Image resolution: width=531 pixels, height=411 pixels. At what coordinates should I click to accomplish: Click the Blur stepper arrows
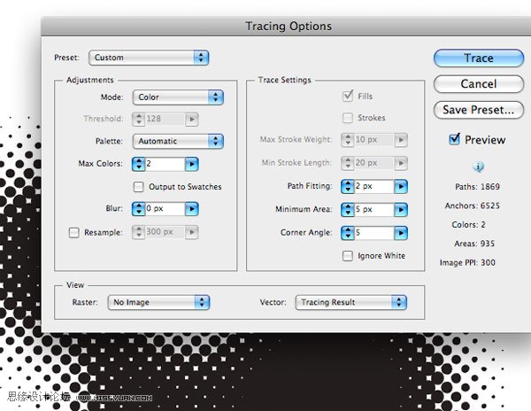click(x=138, y=209)
